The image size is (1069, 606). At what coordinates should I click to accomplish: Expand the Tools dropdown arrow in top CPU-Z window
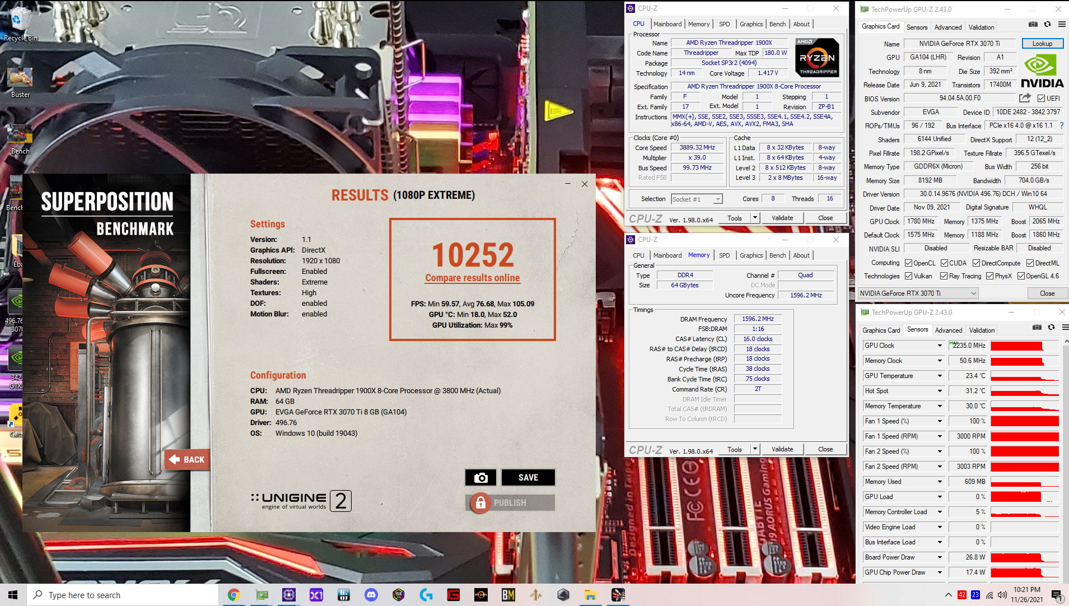pyautogui.click(x=754, y=218)
